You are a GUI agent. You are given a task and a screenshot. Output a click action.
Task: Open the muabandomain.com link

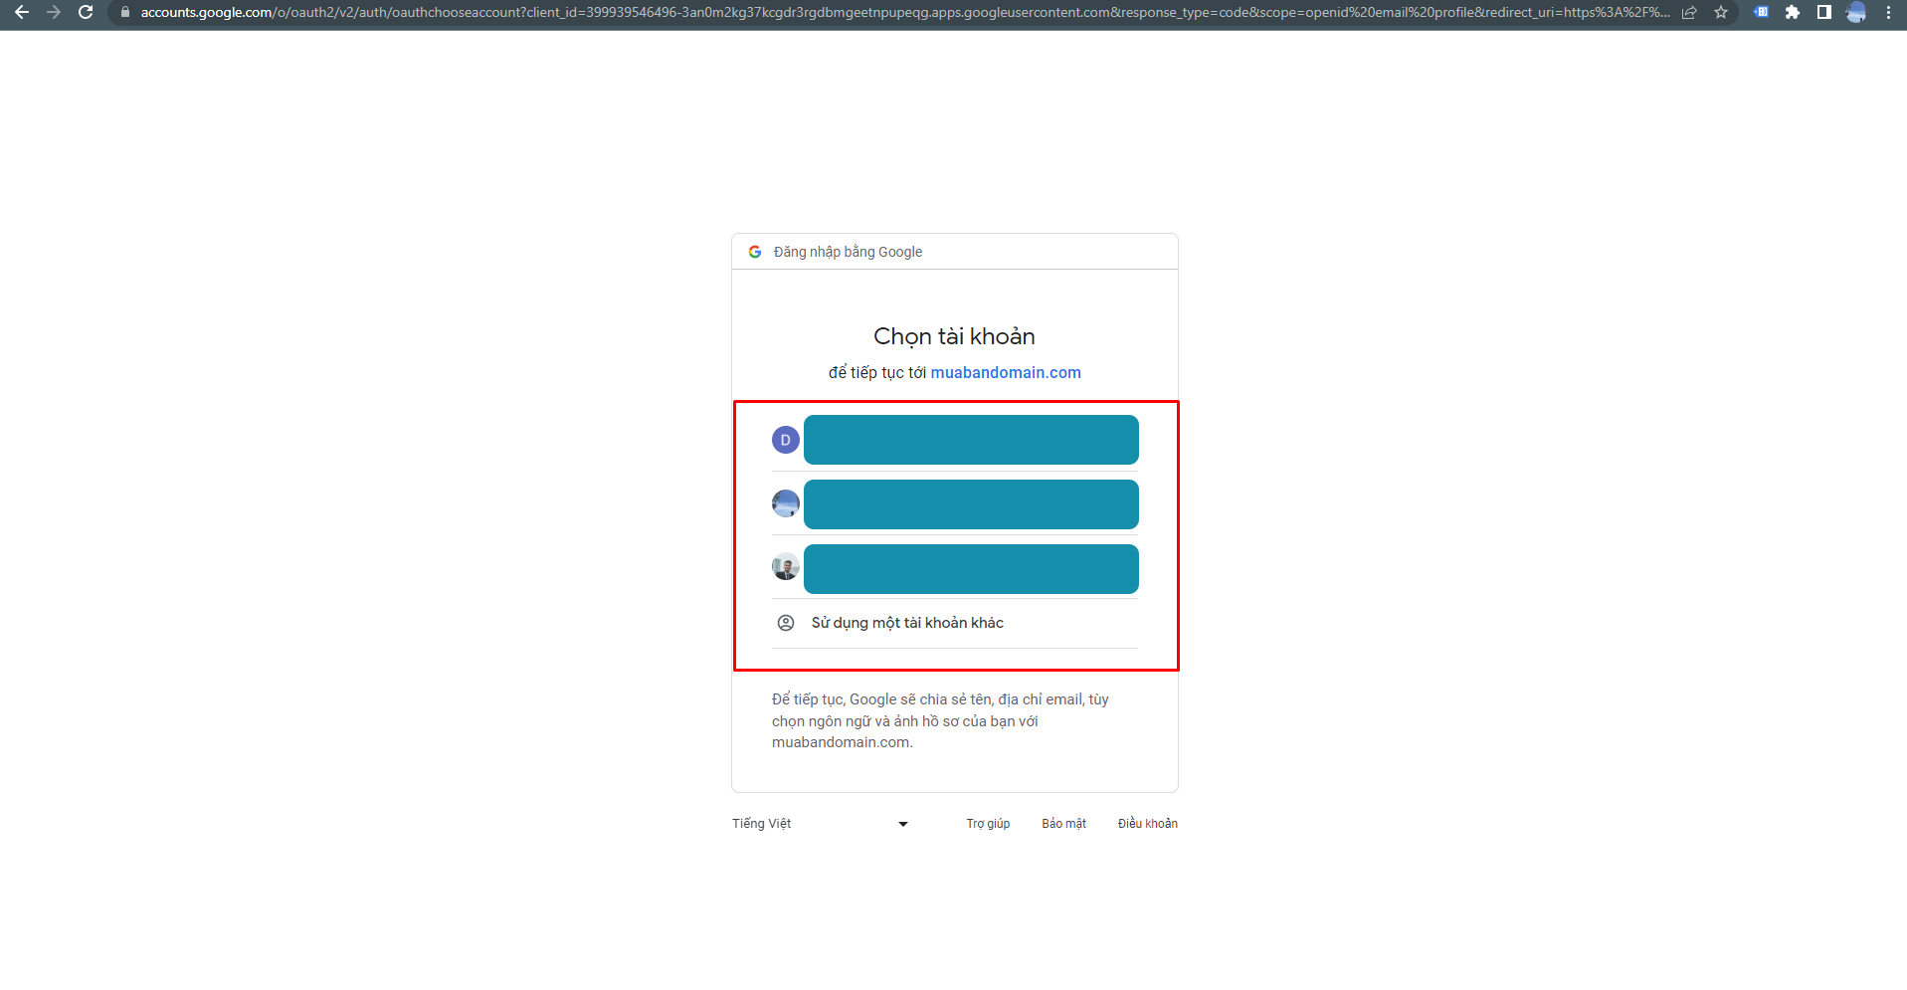pyautogui.click(x=1005, y=372)
